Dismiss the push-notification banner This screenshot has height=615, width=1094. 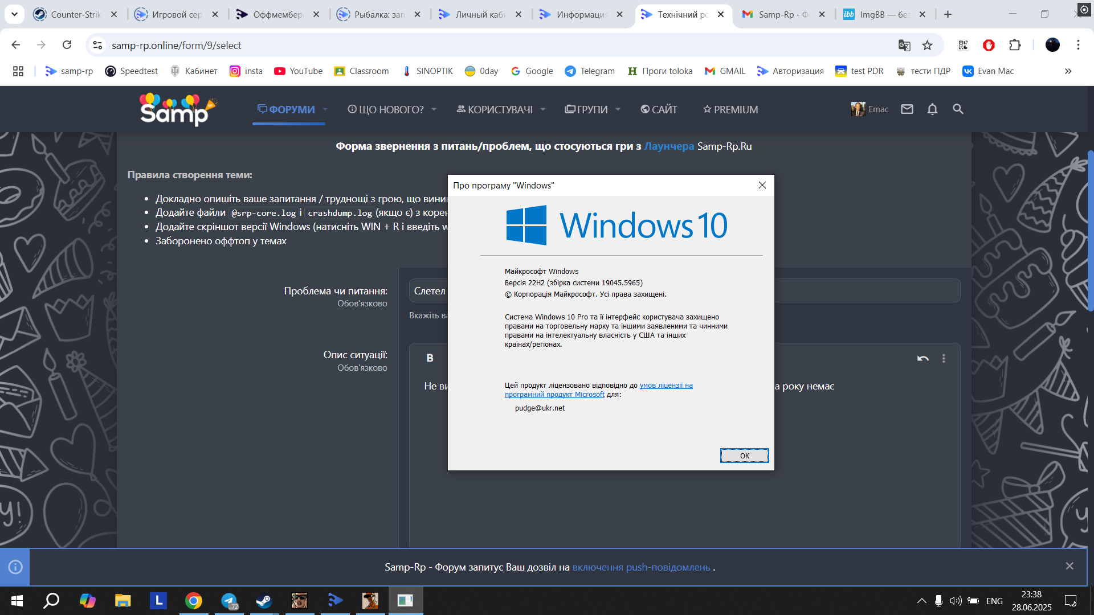(x=1069, y=566)
